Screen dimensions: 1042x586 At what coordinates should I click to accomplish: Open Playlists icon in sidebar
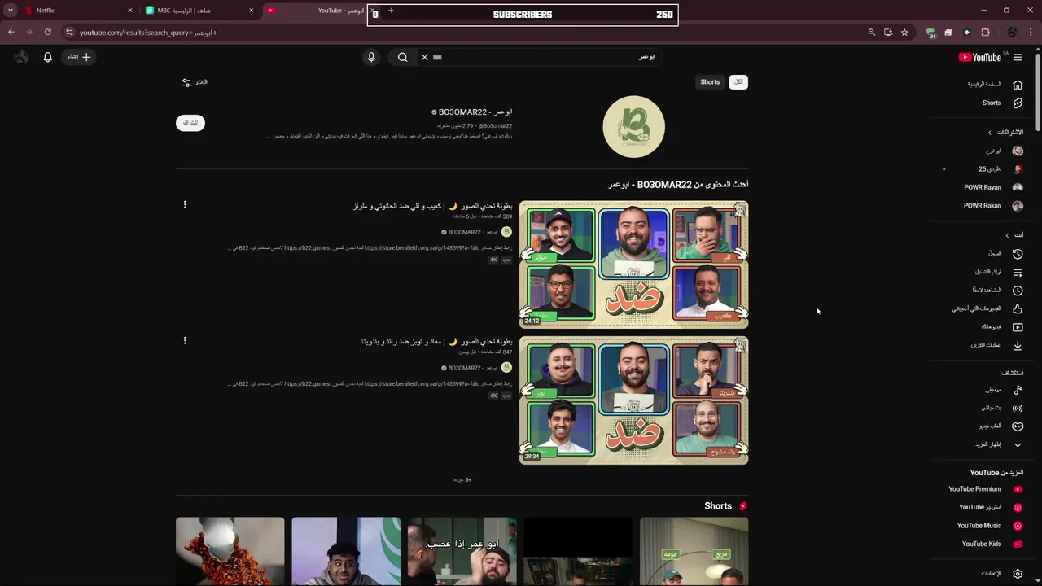1018,272
